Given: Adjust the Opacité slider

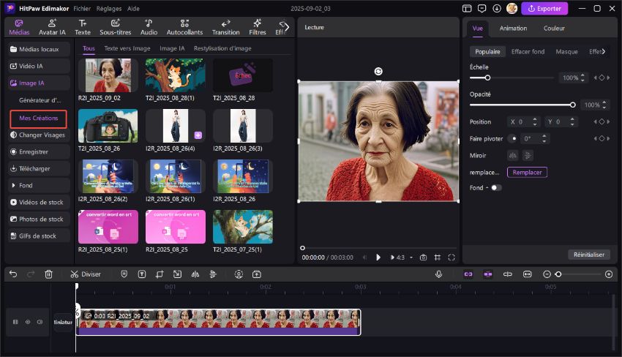Looking at the screenshot, I should 572,105.
